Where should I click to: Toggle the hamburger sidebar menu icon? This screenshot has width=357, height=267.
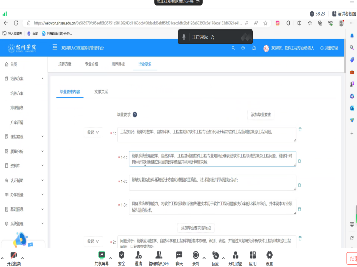click(55, 48)
